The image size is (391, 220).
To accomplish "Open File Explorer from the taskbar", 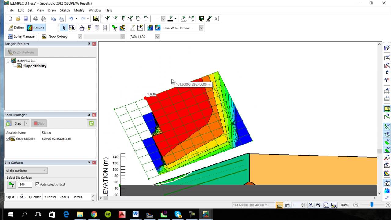I will click(x=80, y=215).
